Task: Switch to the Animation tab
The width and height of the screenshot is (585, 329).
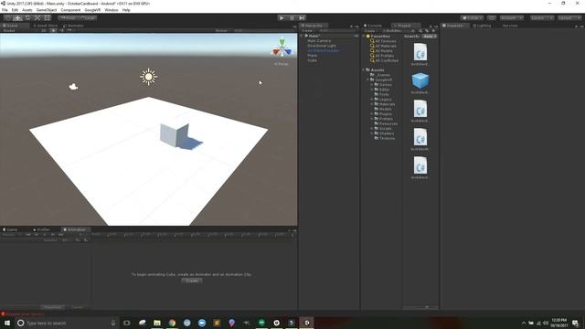Action: pos(75,229)
